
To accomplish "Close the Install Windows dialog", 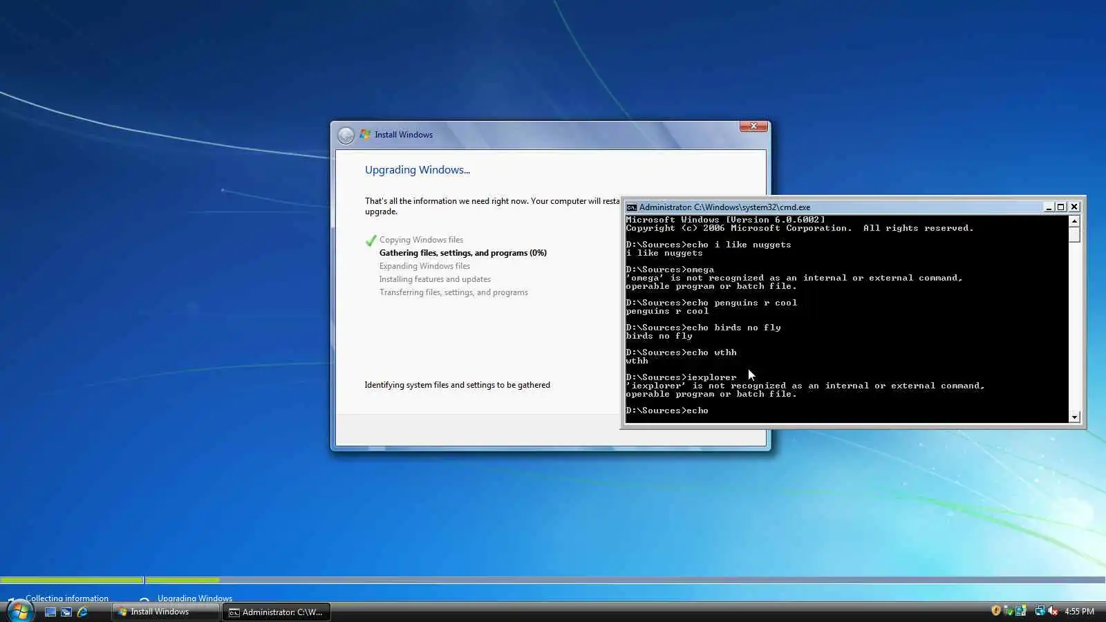I will click(753, 126).
